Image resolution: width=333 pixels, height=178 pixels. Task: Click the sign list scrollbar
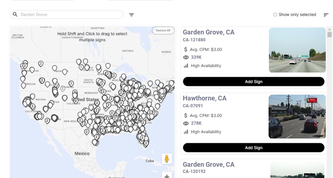click(329, 35)
